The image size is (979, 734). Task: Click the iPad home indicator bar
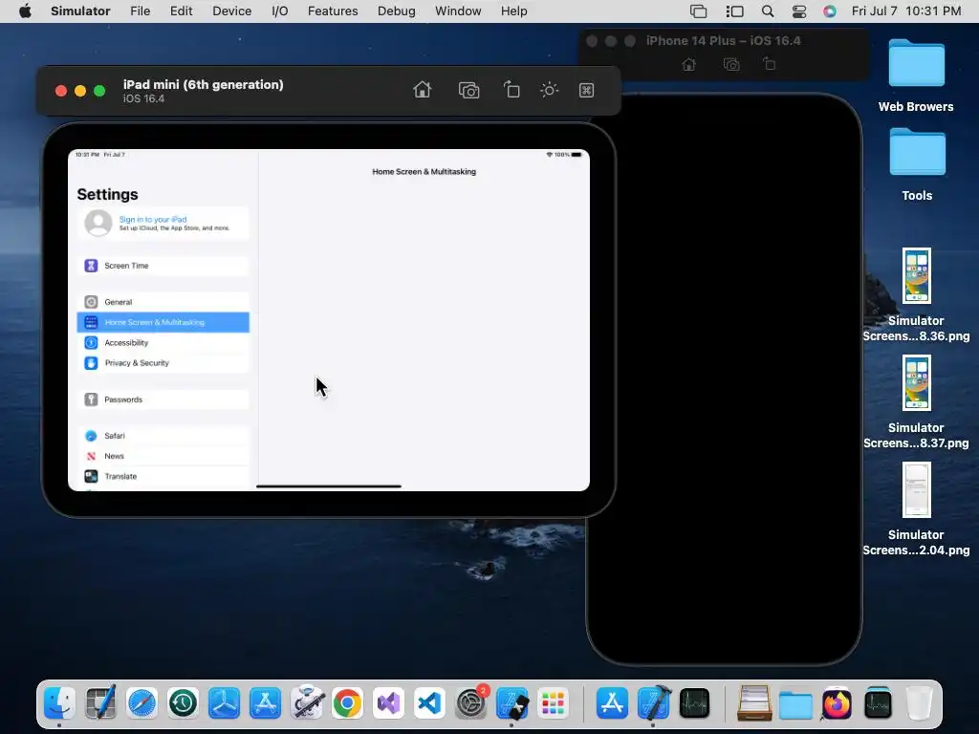pyautogui.click(x=329, y=486)
